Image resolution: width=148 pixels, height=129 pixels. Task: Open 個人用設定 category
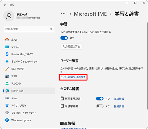29,69
